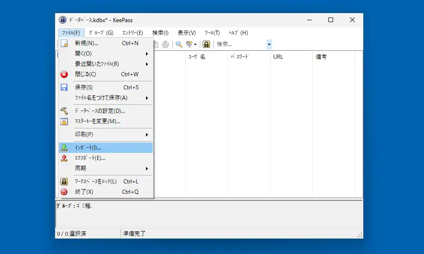Open the 検索(I) menu
Image resolution: width=424 pixels, height=254 pixels.
[x=160, y=33]
